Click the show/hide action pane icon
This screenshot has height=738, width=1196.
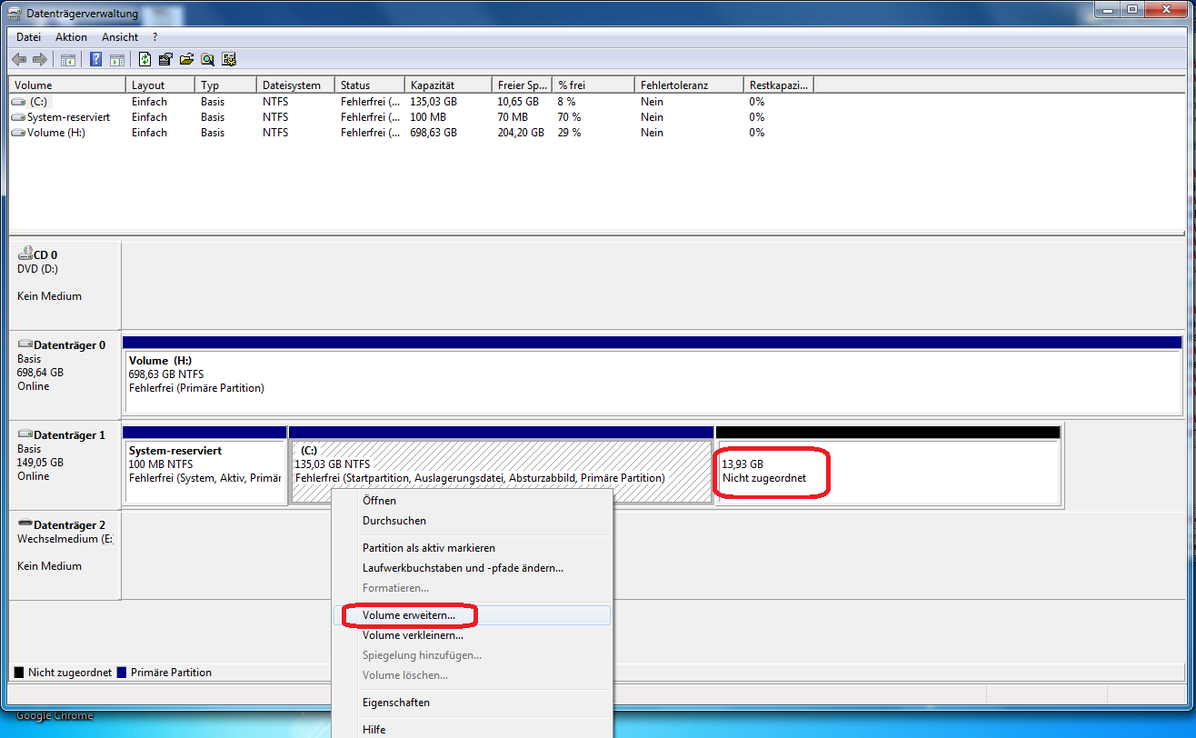pyautogui.click(x=116, y=60)
